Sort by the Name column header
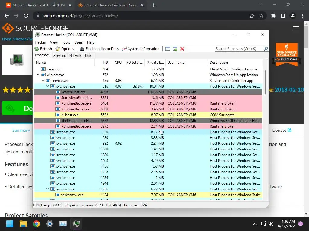This screenshot has width=309, height=231. 65,63
